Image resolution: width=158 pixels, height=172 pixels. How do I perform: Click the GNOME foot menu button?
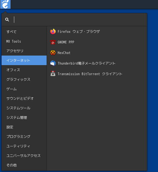(5, 4)
